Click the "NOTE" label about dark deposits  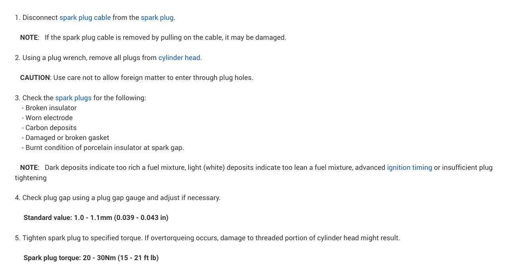click(29, 167)
